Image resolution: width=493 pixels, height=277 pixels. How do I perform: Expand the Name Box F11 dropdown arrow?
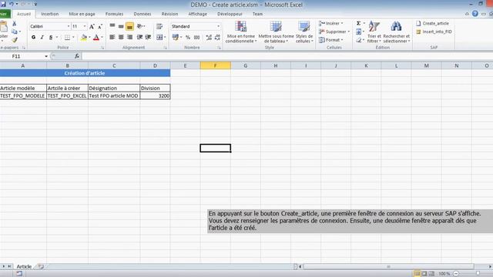point(46,56)
